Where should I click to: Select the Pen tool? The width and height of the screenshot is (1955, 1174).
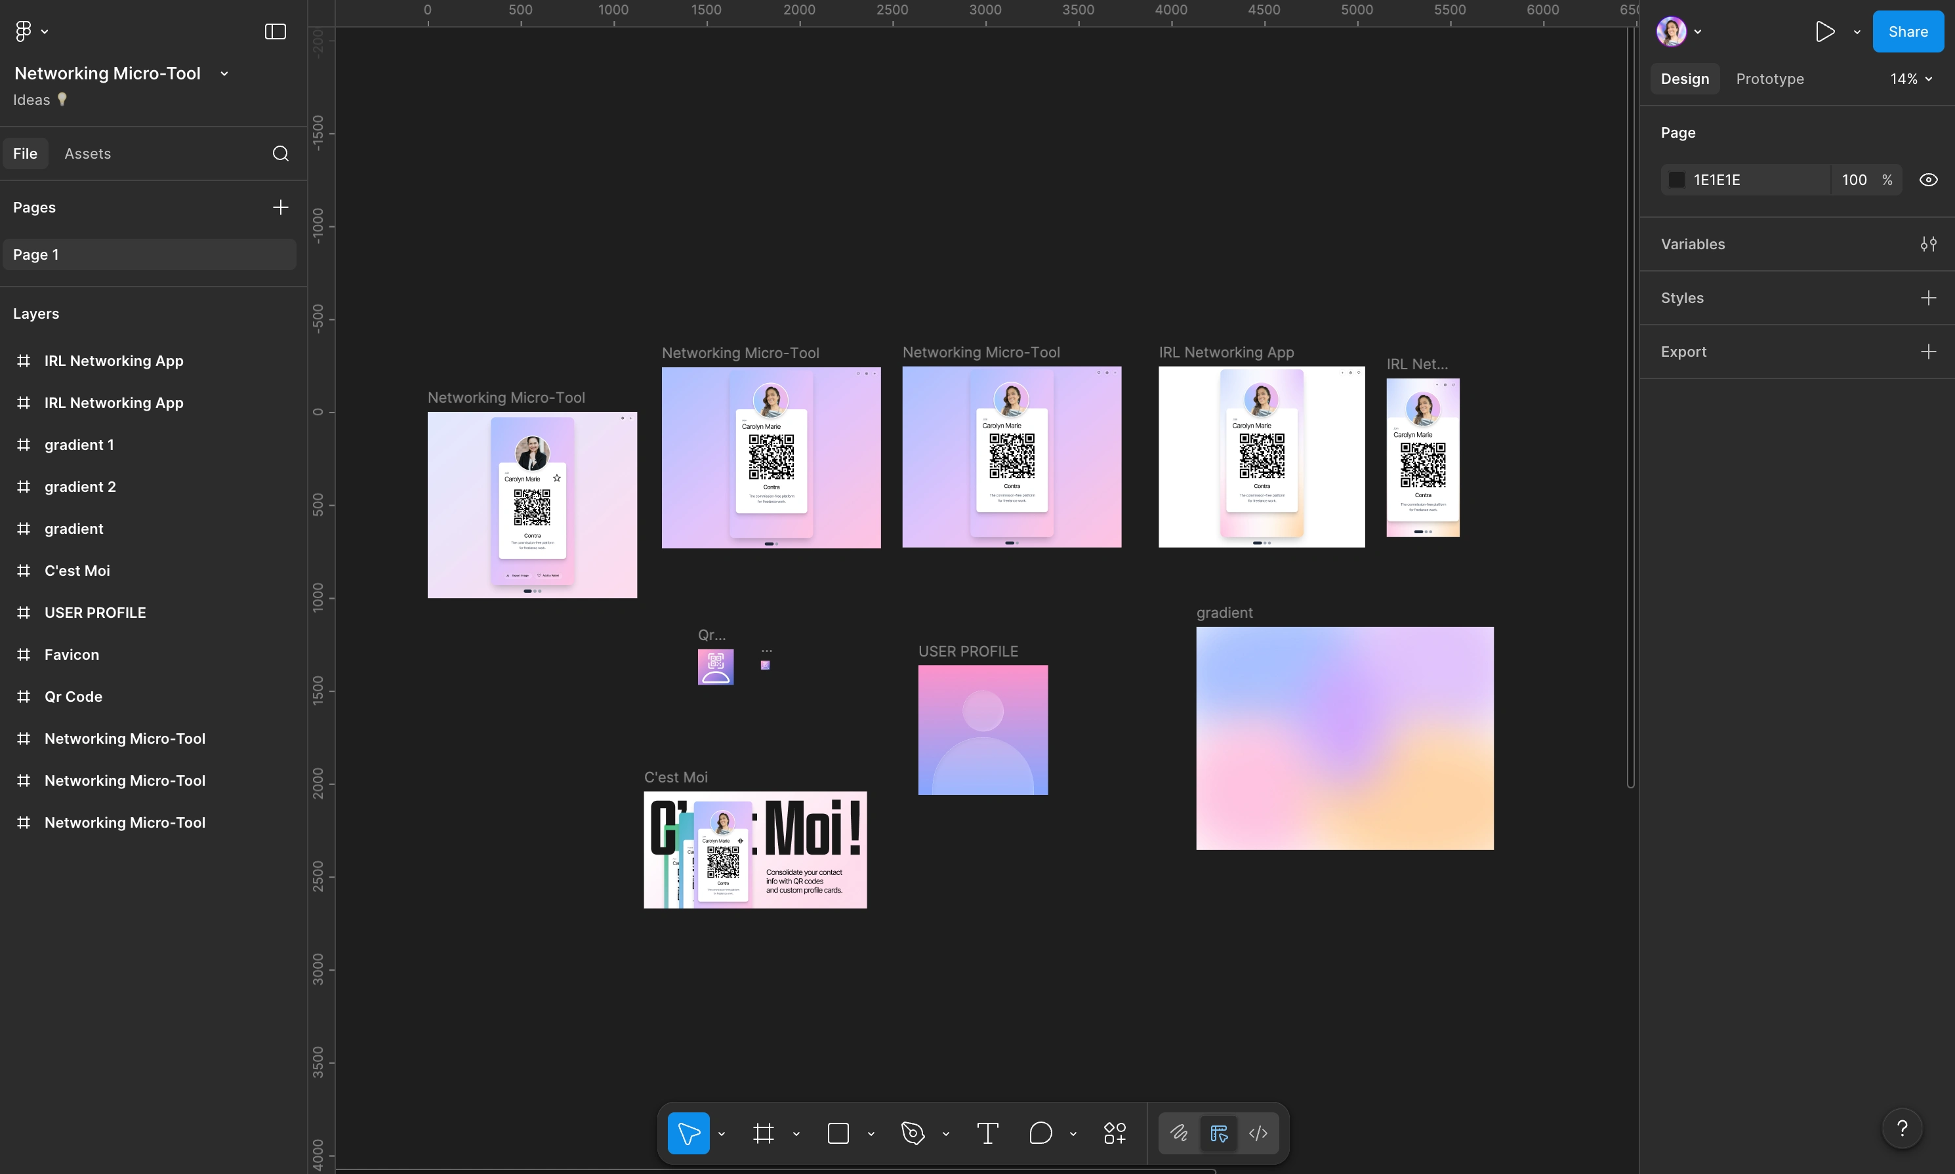(913, 1133)
